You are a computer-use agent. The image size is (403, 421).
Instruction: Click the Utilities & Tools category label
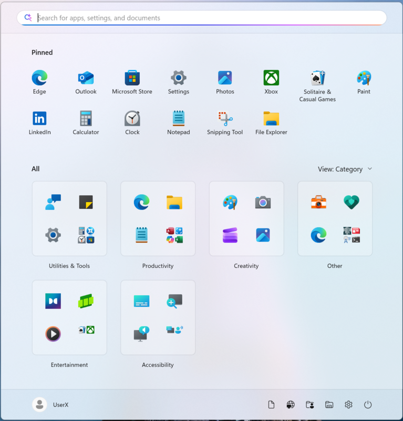pyautogui.click(x=69, y=266)
